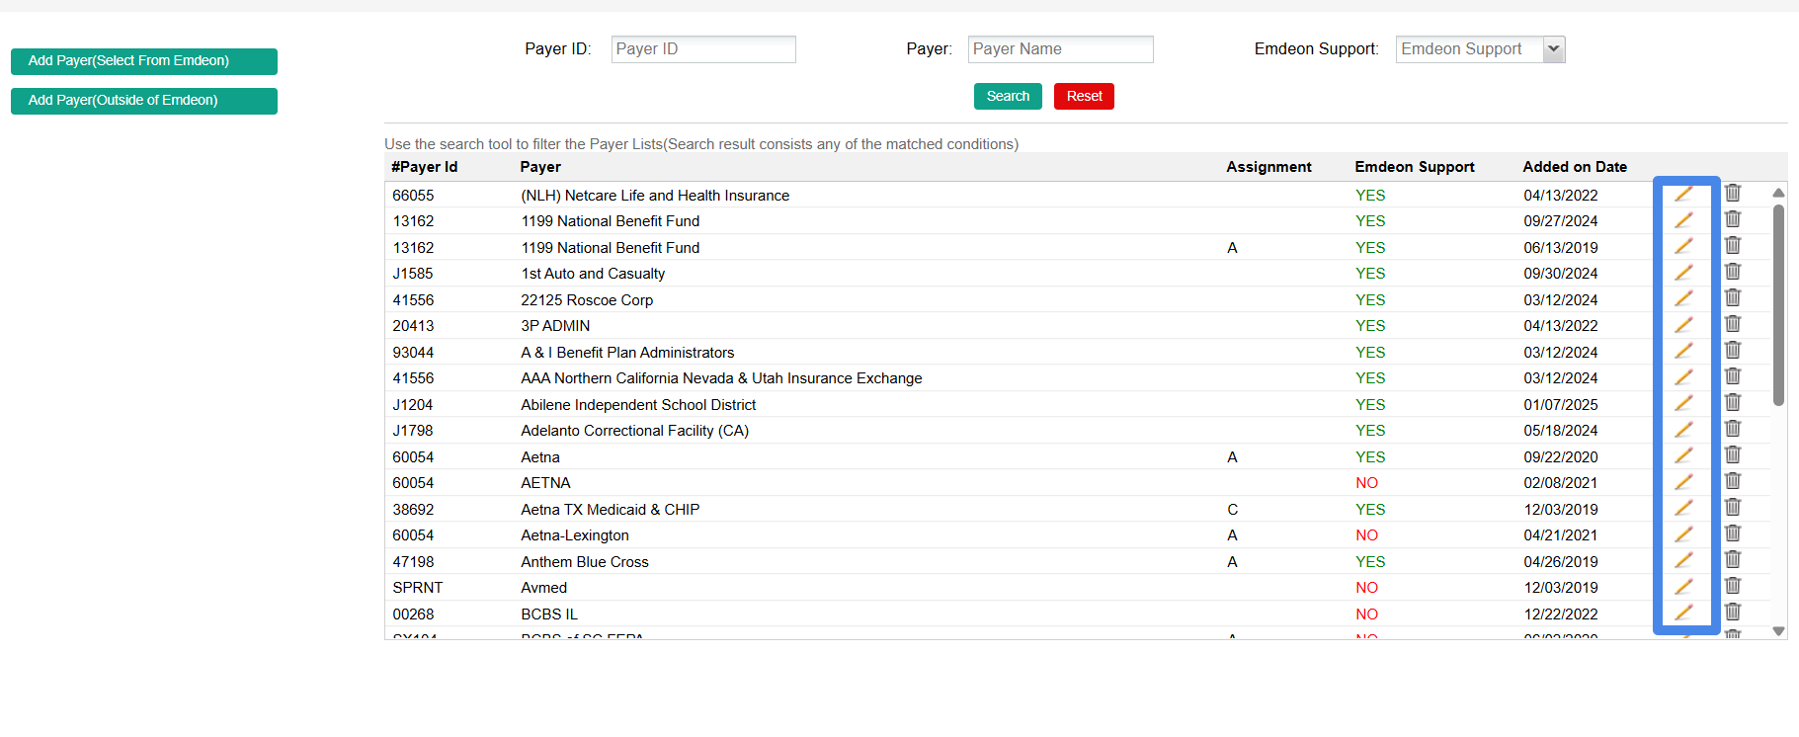The image size is (1799, 737).
Task: Click the scroll down arrow of payer list
Action: point(1778,631)
